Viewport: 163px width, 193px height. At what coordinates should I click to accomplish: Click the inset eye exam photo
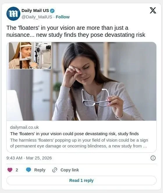(x=30, y=55)
